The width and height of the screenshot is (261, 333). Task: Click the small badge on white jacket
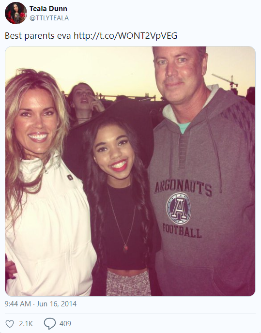point(70,177)
